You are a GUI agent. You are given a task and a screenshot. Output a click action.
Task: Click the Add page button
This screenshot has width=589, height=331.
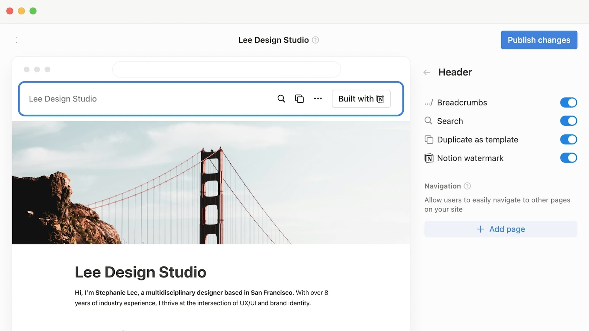[501, 229]
